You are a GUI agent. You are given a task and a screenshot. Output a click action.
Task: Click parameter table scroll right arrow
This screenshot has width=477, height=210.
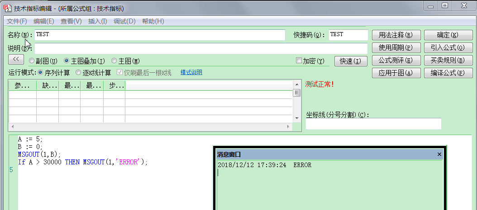point(289,126)
